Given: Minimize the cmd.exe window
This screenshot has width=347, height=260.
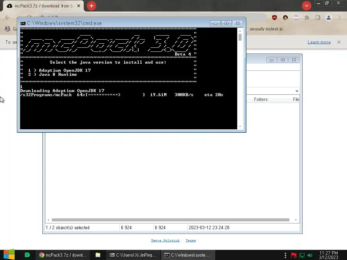Looking at the screenshot, I should (215, 23).
